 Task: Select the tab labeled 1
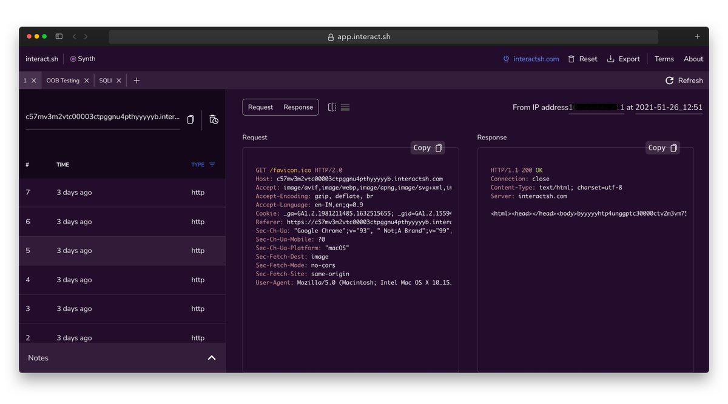(x=25, y=80)
